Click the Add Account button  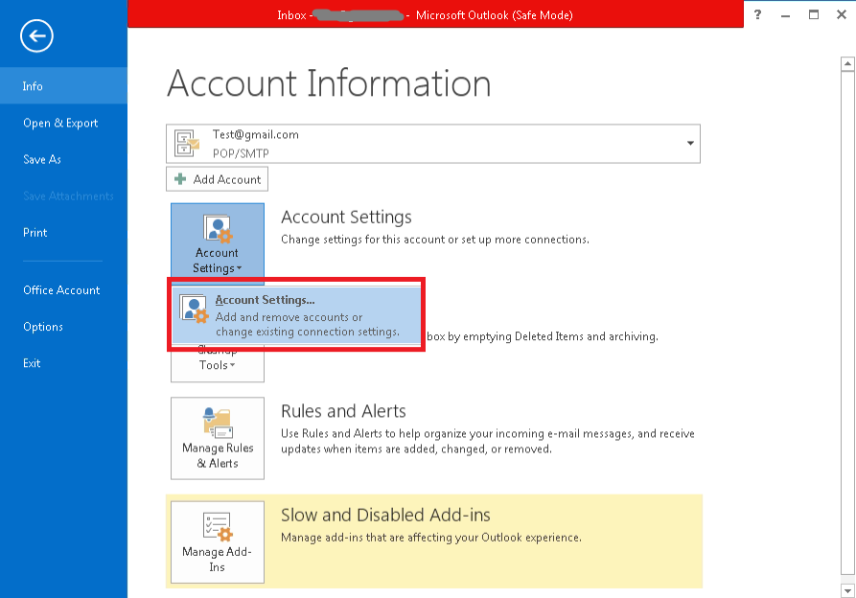point(217,179)
